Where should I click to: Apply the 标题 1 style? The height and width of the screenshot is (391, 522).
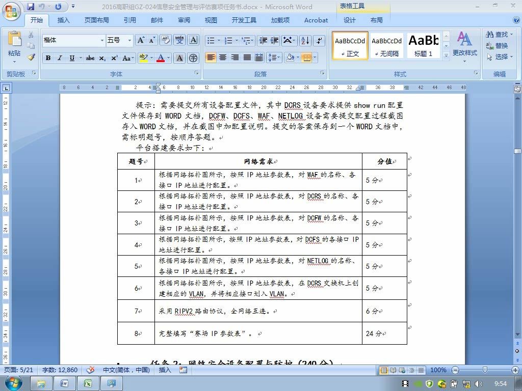424,45
